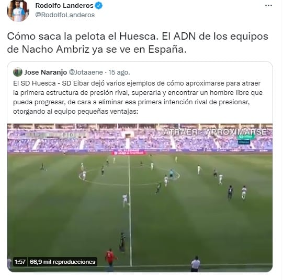
Task: Click the 1:57 video duration badge
Action: 20,262
